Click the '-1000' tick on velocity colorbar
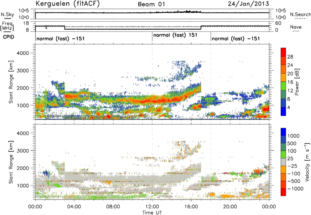The image size is (311, 215). point(295,189)
